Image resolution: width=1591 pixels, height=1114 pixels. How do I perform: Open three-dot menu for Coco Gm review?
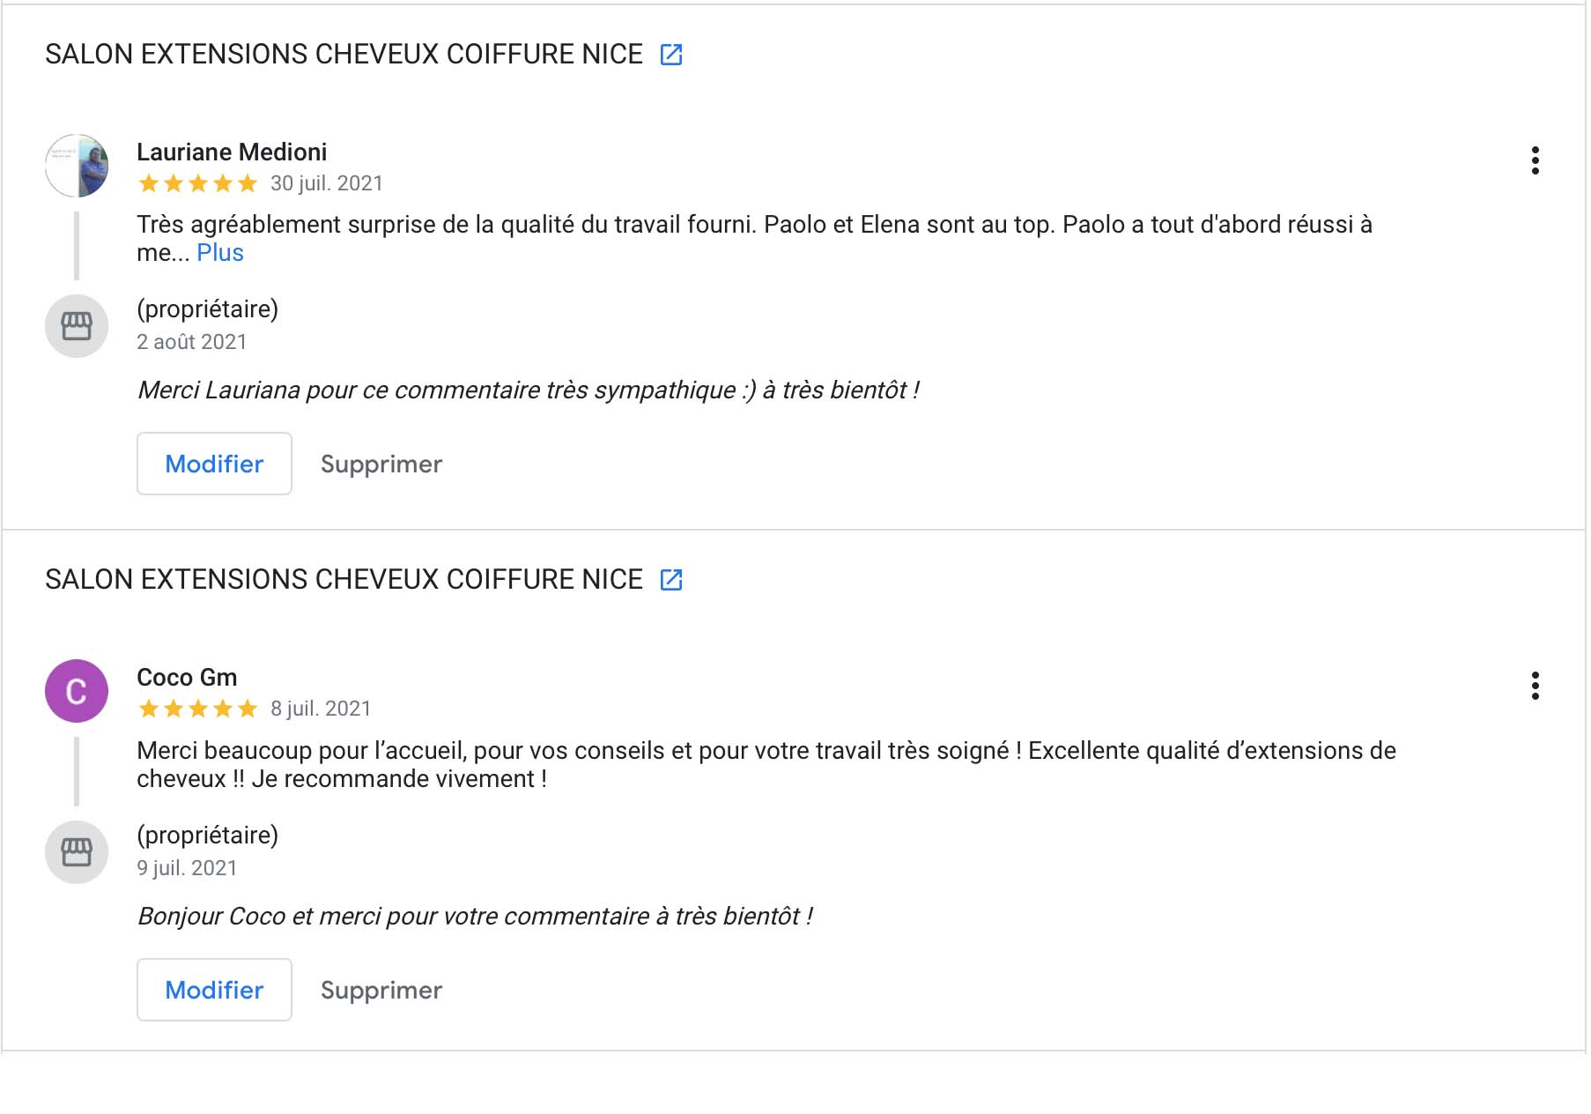(1535, 686)
